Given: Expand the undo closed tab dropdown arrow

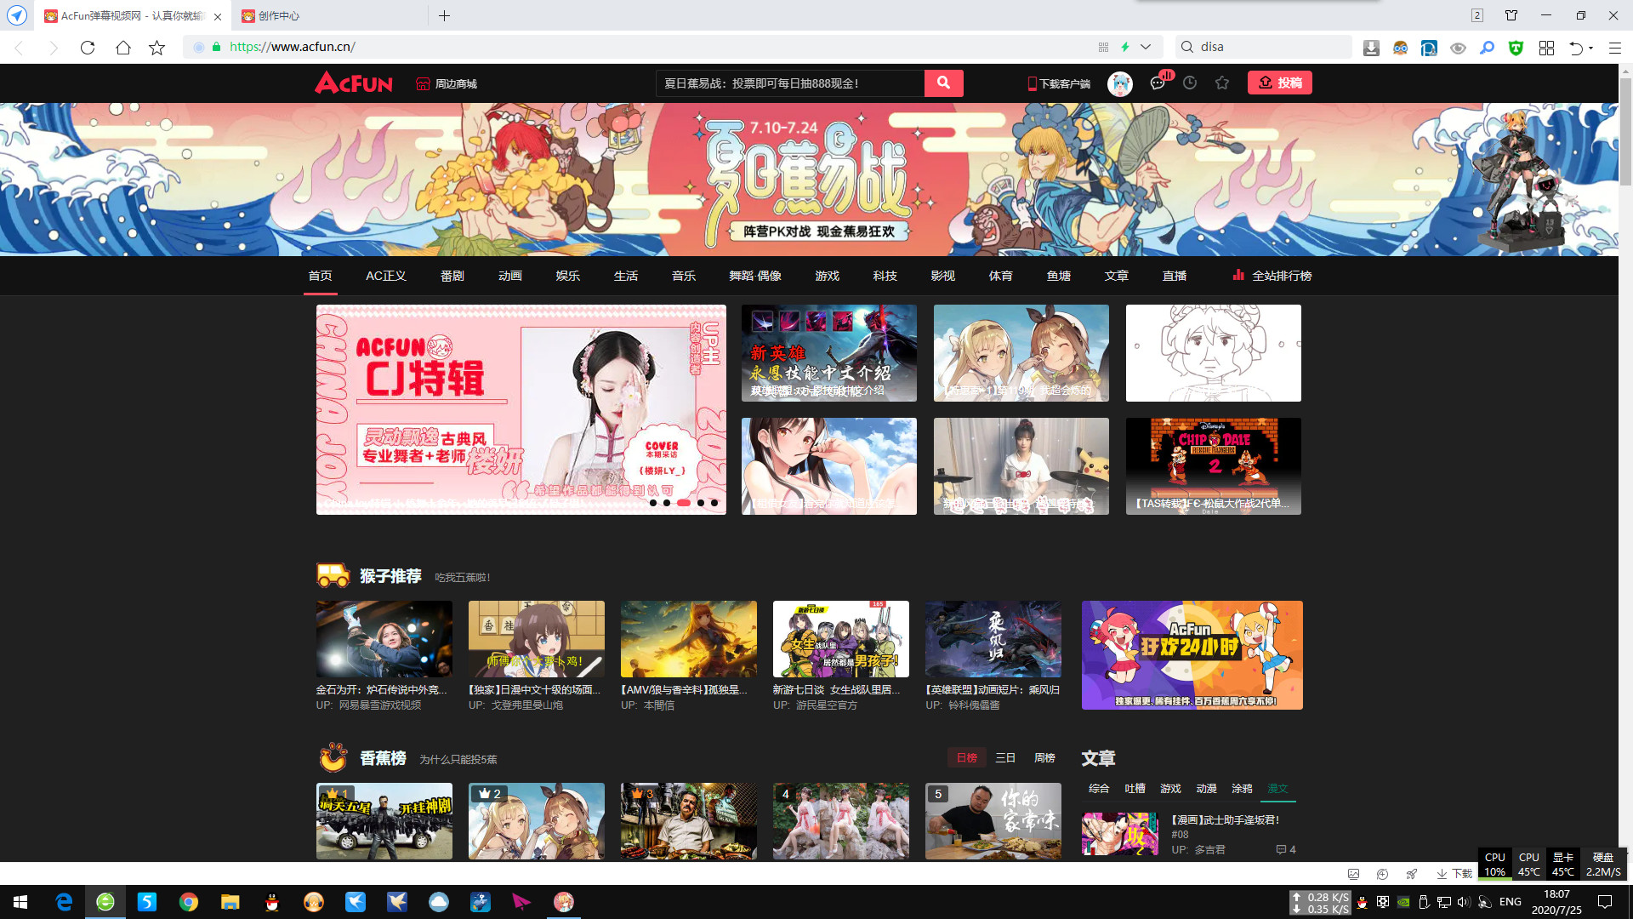Looking at the screenshot, I should coord(1590,48).
